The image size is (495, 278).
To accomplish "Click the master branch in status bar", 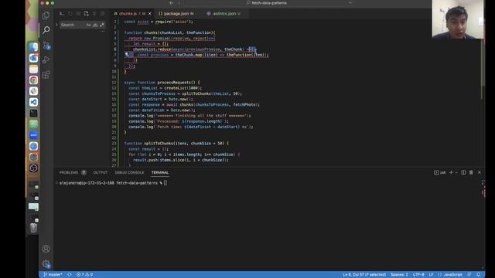I will coord(53,275).
